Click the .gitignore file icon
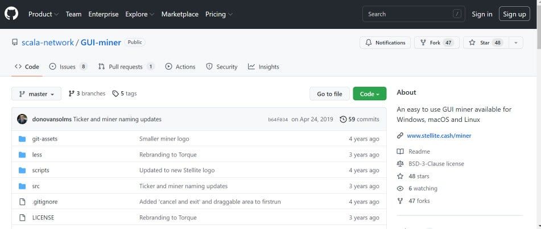The image size is (541, 229). point(22,202)
